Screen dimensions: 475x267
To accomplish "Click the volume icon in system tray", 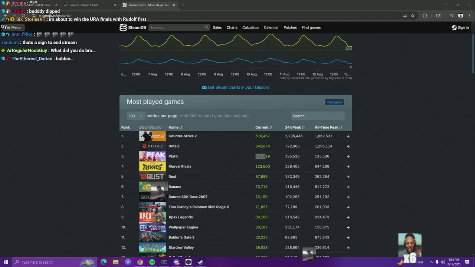I will [x=443, y=262].
